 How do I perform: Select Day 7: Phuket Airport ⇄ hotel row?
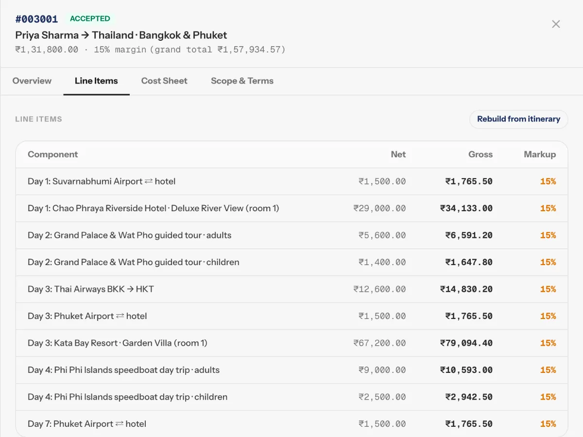[x=291, y=424]
